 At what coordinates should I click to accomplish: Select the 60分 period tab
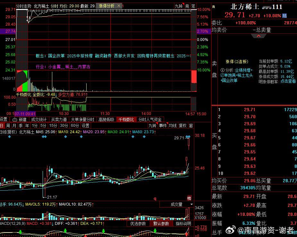click(75, 126)
